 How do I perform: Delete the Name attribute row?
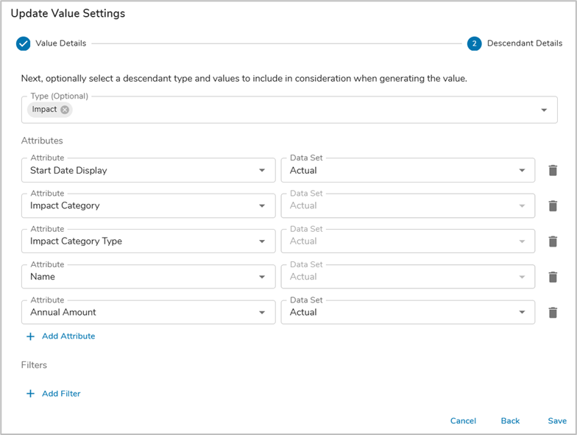[x=553, y=277]
